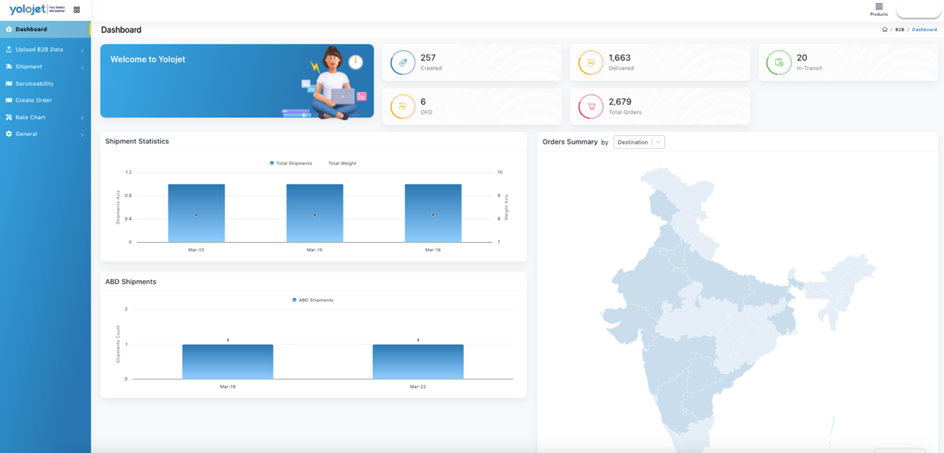Toggle Total Weight legend series
This screenshot has width=944, height=453.
(x=342, y=163)
